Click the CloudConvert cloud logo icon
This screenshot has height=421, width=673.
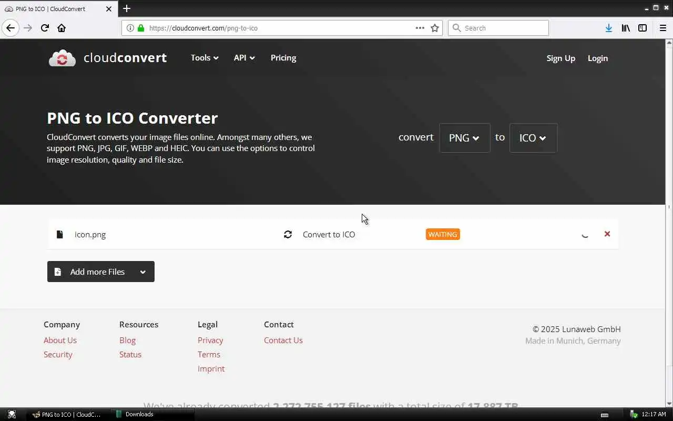tap(62, 58)
